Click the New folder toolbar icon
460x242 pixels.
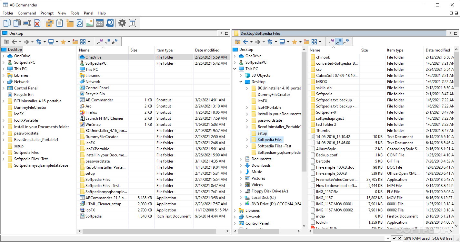pyautogui.click(x=69, y=23)
